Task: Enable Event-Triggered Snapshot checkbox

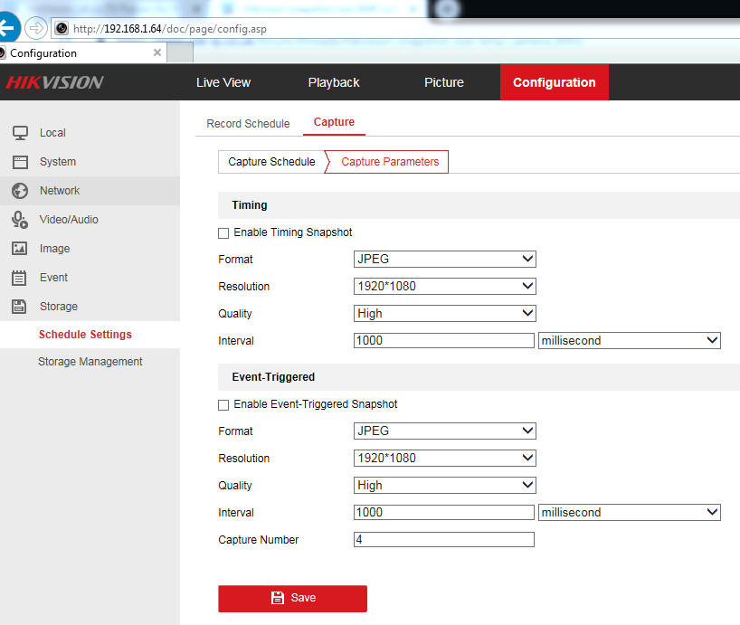Action: pos(223,405)
